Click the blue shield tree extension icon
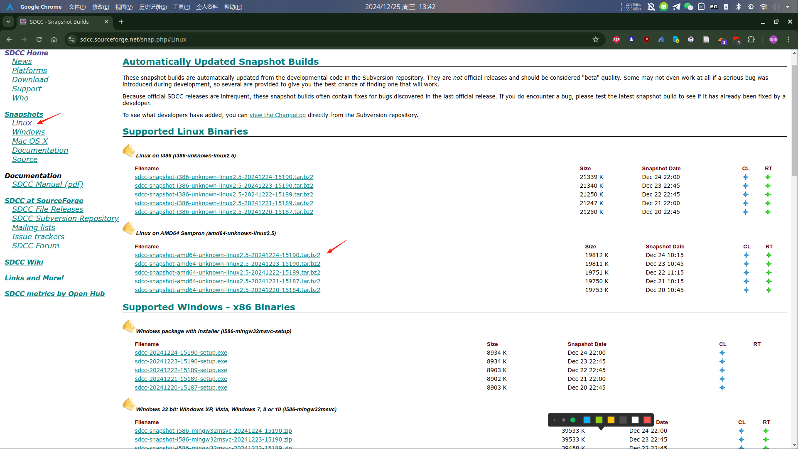798x449 pixels. click(631, 39)
